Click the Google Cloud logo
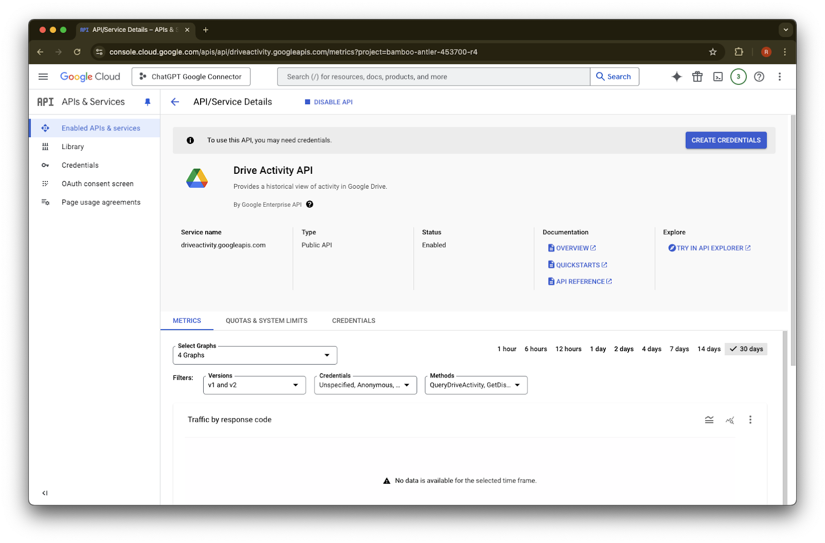The image size is (825, 543). pos(90,77)
